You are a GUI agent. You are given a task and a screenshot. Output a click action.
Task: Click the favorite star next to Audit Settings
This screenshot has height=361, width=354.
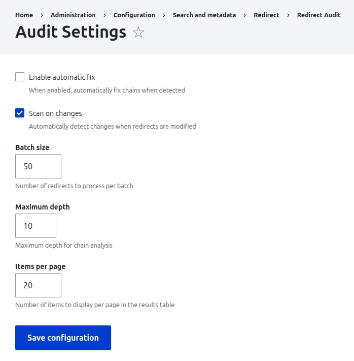click(x=138, y=32)
